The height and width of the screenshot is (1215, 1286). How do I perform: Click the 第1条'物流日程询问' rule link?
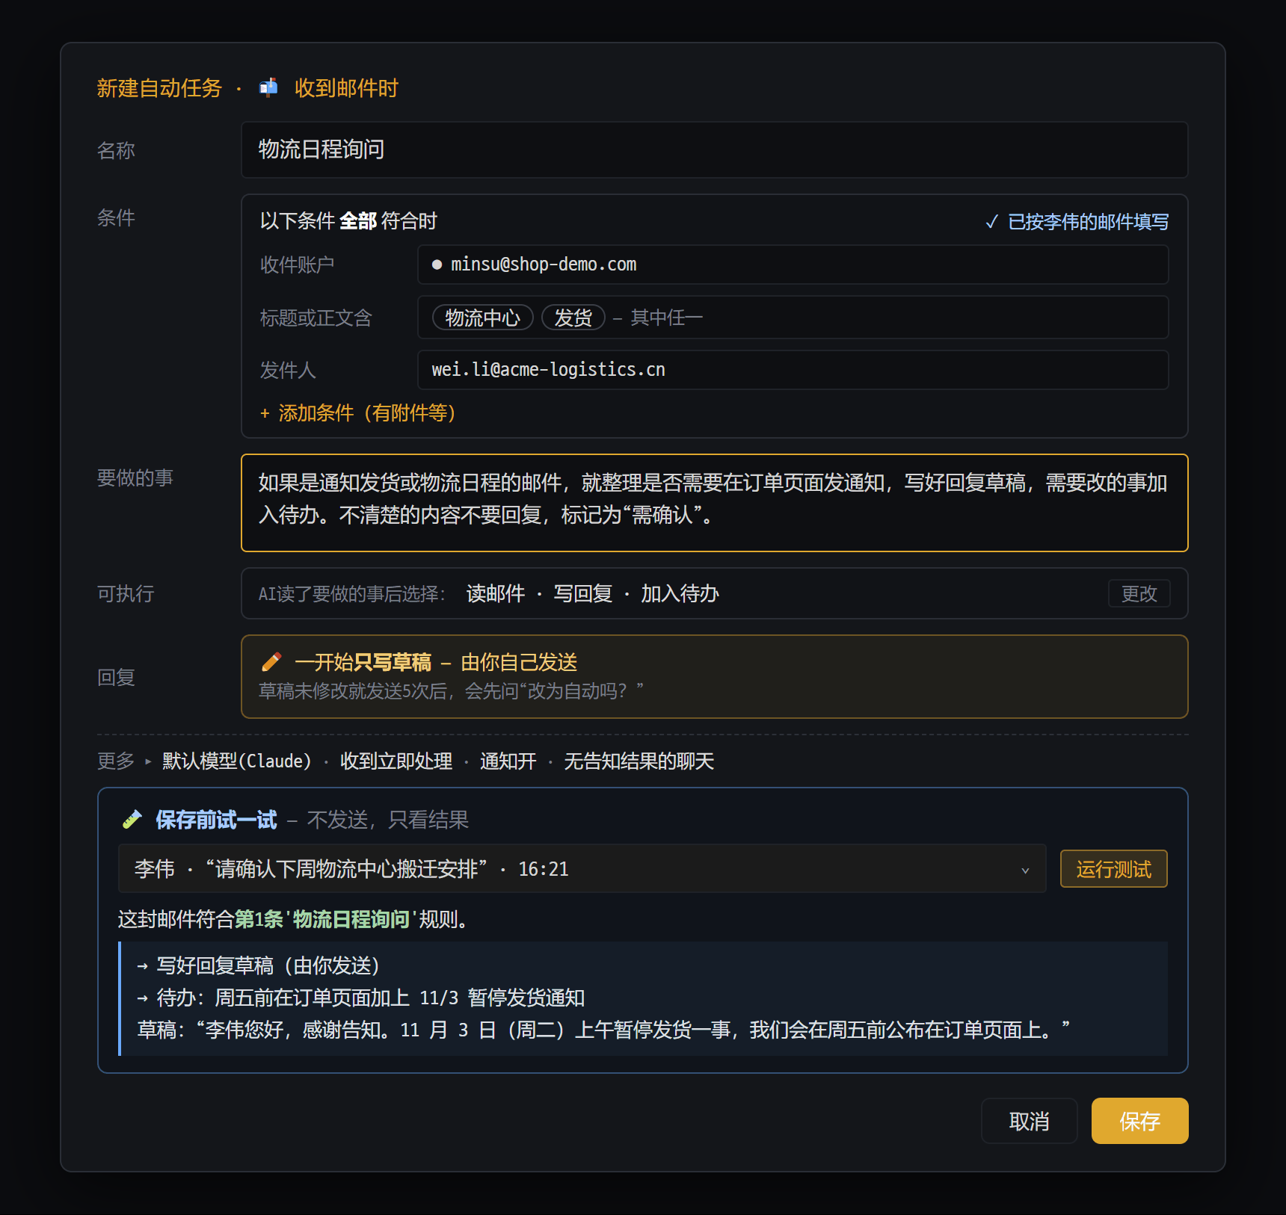tap(325, 919)
